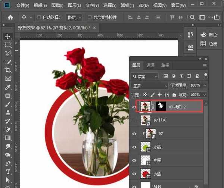This screenshot has width=224, height=188.
Task: Open the 滤镜(T) menu
Action: [128, 5]
